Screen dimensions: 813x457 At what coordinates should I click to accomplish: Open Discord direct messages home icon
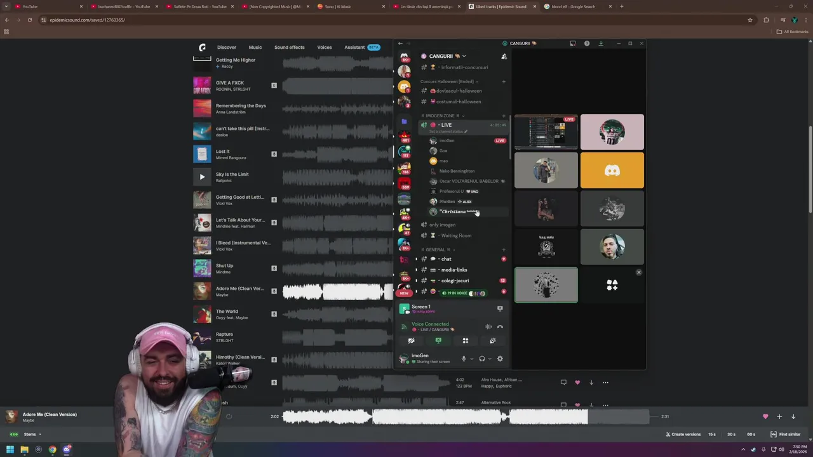(x=404, y=56)
